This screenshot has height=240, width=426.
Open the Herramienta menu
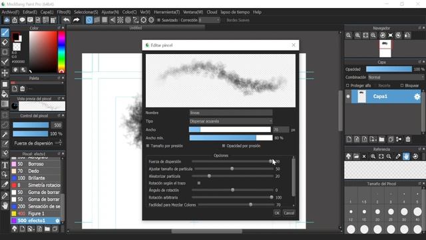click(x=167, y=12)
